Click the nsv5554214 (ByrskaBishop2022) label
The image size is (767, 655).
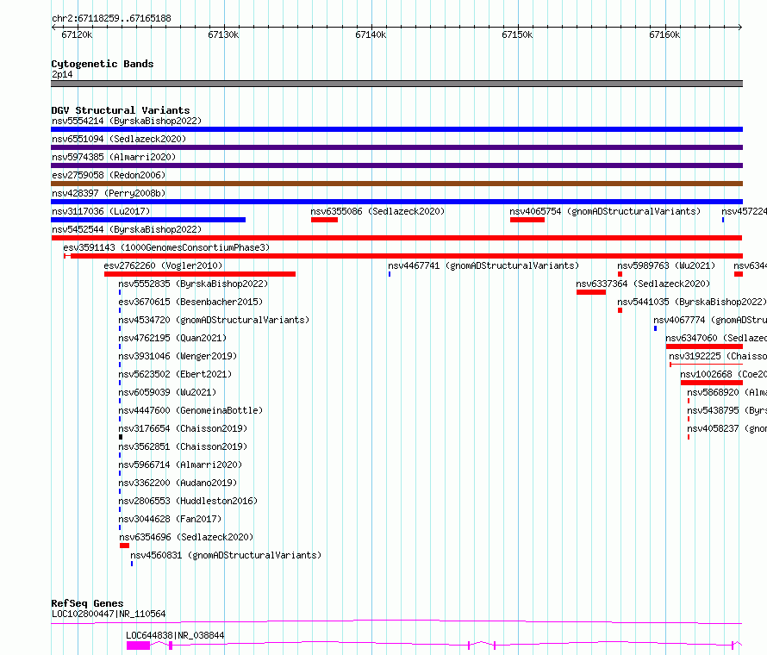127,121
